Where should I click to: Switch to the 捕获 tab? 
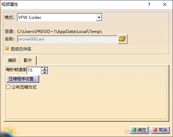tap(12, 60)
